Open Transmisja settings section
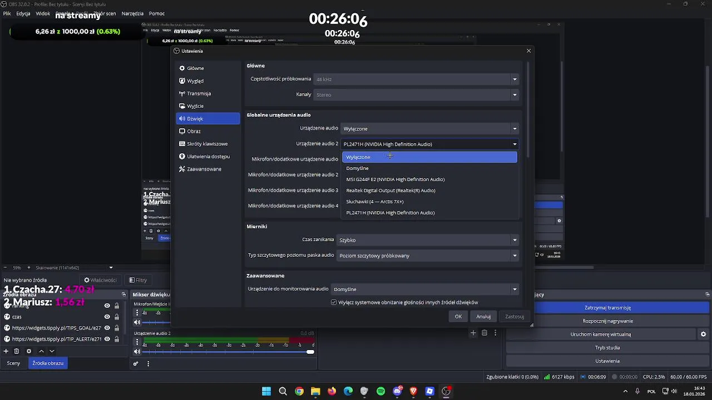712x400 pixels. click(208, 93)
